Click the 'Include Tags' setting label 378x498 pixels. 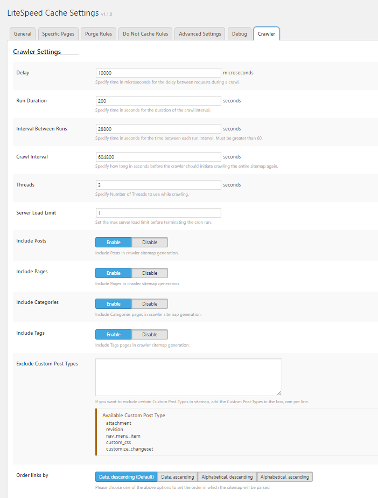31,333
